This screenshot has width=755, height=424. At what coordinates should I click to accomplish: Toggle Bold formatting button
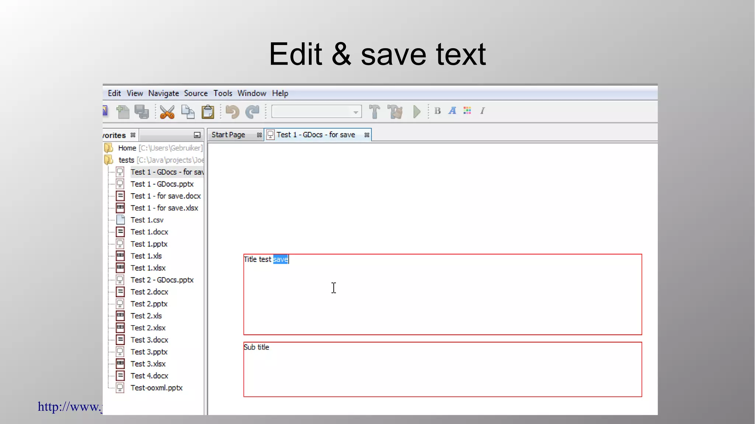click(x=438, y=111)
